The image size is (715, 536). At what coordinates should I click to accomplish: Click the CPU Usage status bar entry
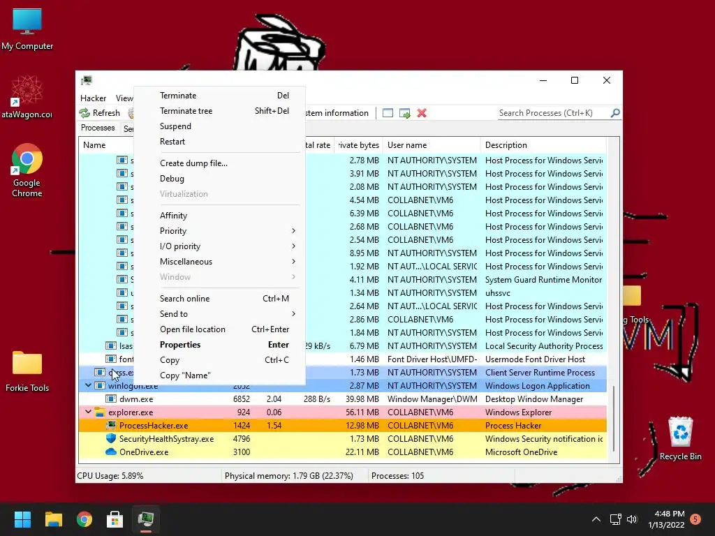[x=110, y=476]
